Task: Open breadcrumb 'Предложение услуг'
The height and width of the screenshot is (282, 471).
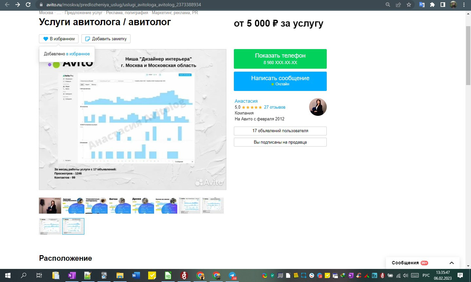Action: point(83,13)
